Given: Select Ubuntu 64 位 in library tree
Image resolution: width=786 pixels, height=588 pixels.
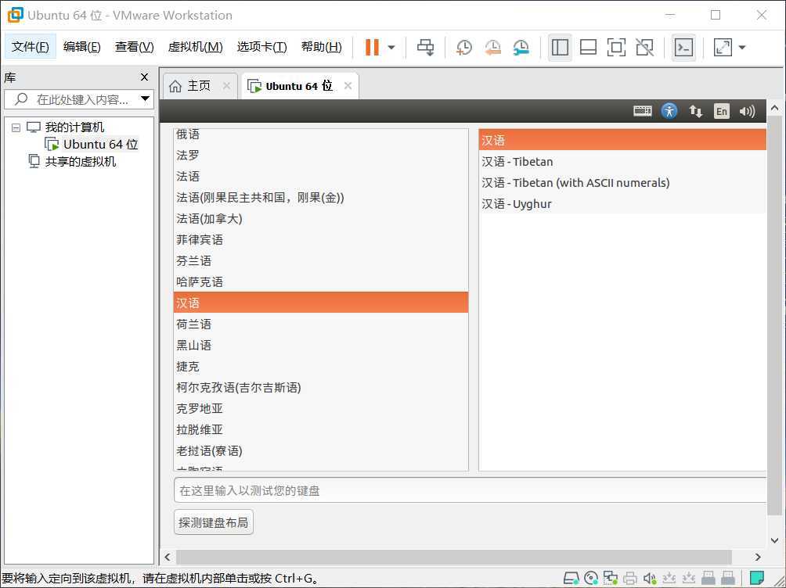Looking at the screenshot, I should (x=100, y=144).
